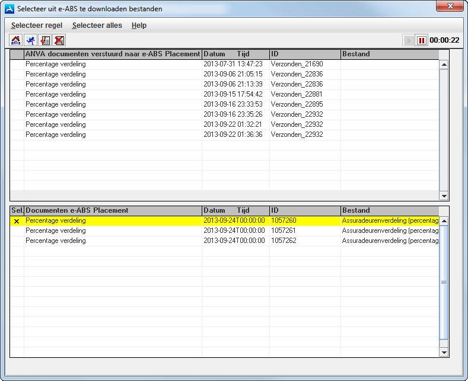
Task: Click 'Assuradeurenverdeling' file cell of row 1057262
Action: pyautogui.click(x=390, y=241)
